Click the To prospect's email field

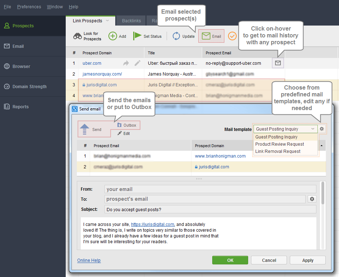click(205, 199)
